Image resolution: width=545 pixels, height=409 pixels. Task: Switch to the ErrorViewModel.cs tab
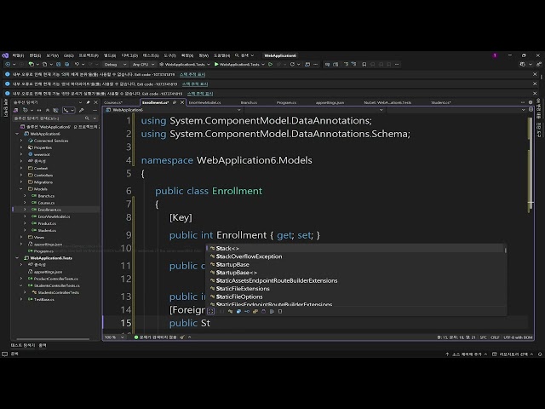click(x=204, y=102)
